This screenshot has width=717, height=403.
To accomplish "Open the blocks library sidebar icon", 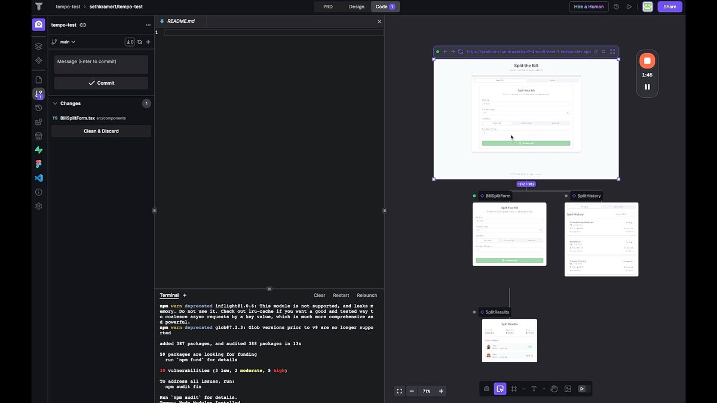I will pos(39,122).
